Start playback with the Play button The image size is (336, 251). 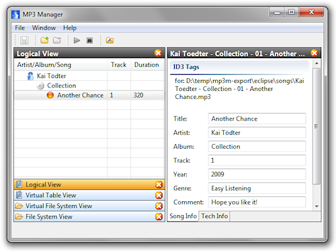77,40
